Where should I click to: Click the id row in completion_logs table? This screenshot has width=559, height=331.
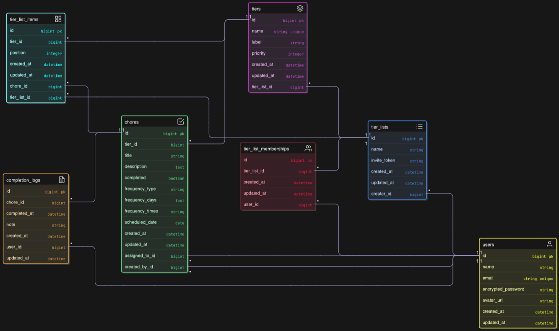(36, 191)
